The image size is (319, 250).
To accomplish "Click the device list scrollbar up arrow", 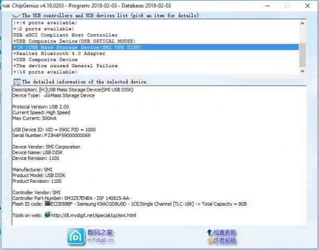I will click(302, 22).
